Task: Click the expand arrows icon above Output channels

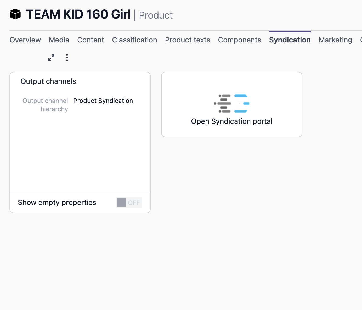Action: [x=51, y=58]
